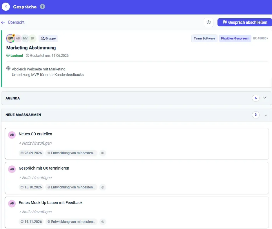Screen dimensions: 272x229
Task: Close the Gespräche panel with the X icon
Action: (x=6, y=7)
